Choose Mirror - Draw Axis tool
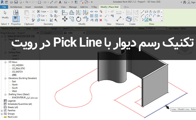 click(85, 13)
